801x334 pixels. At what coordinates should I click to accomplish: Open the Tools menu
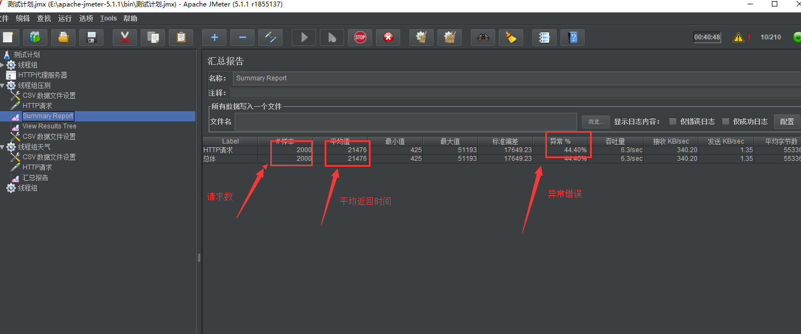click(108, 18)
